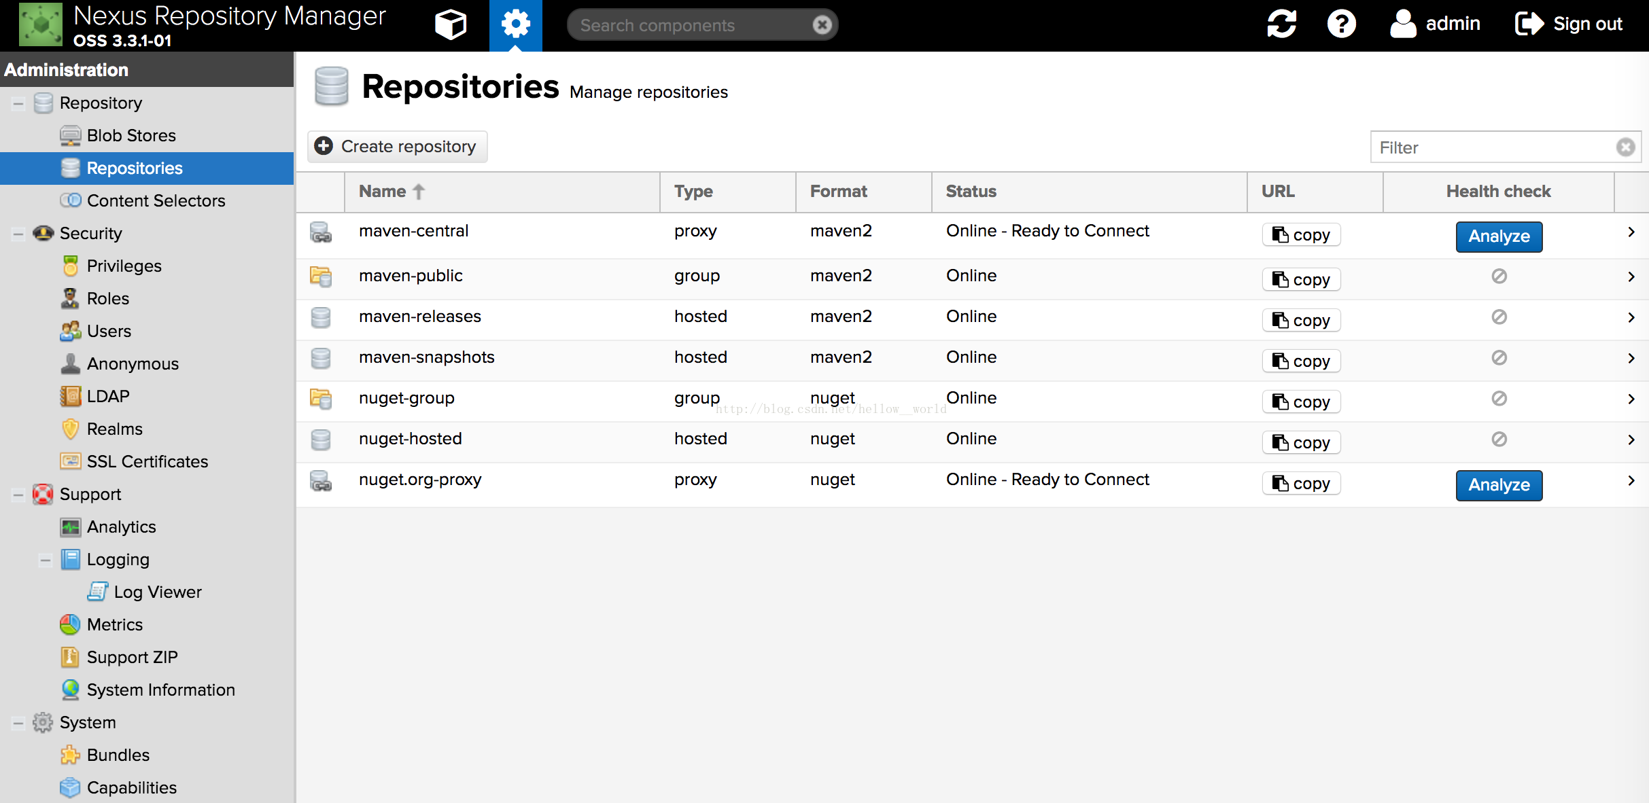Collapse the Support tree node
The width and height of the screenshot is (1649, 803).
coord(18,495)
